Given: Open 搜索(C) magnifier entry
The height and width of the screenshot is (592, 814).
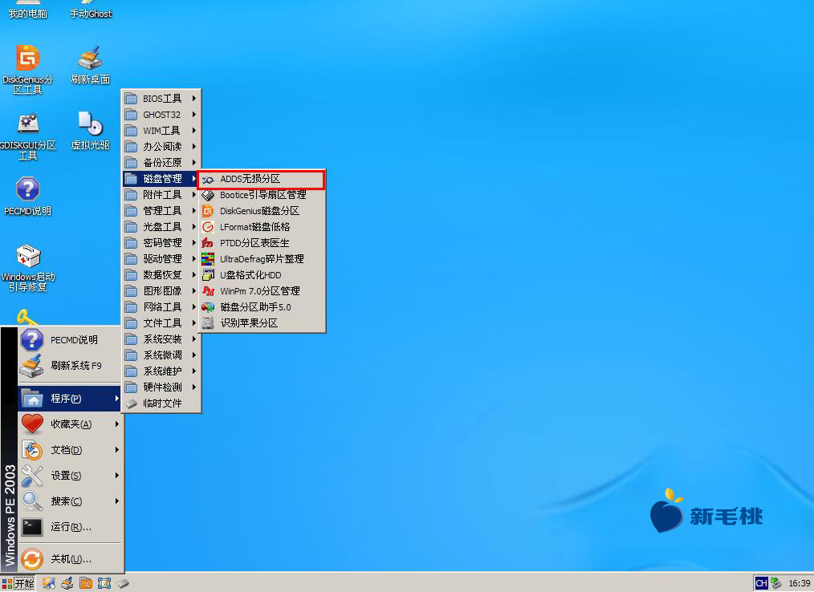Looking at the screenshot, I should click(70, 501).
